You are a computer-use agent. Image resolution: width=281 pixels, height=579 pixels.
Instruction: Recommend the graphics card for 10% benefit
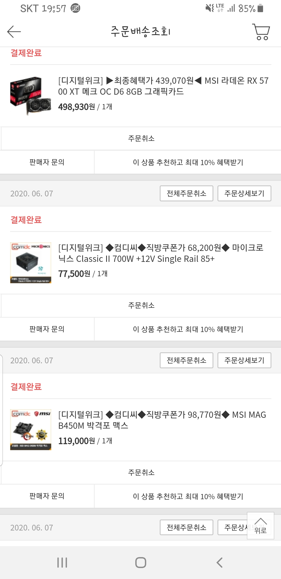tap(188, 162)
